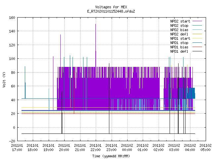Image resolution: width=212 pixels, height=159 pixels.
Task: Click the 201101 22:00 time tick label
Action: [96, 148]
